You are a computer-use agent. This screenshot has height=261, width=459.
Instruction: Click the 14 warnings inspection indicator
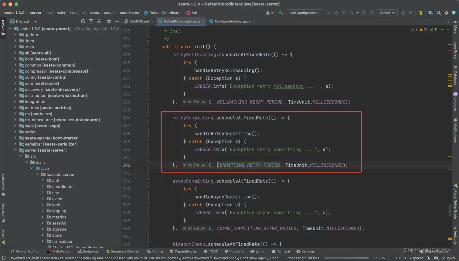(423, 29)
